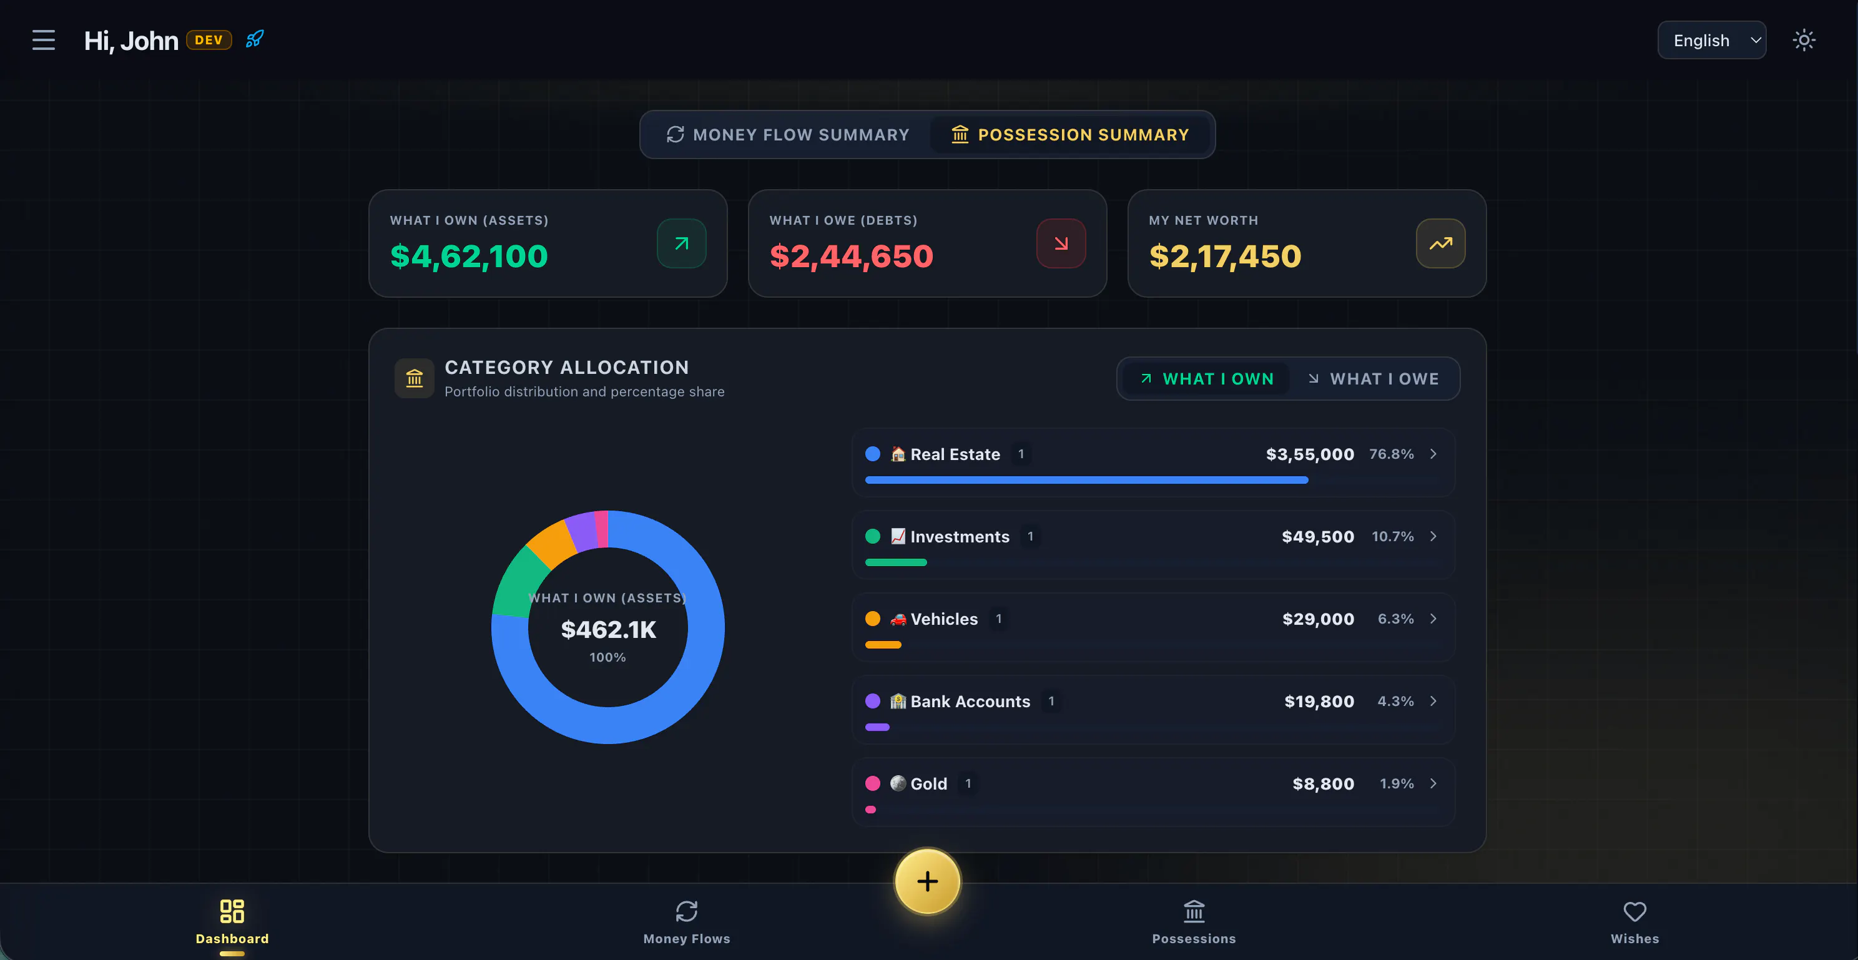Open the Money Flows nav tab
The width and height of the screenshot is (1858, 960).
tap(687, 923)
